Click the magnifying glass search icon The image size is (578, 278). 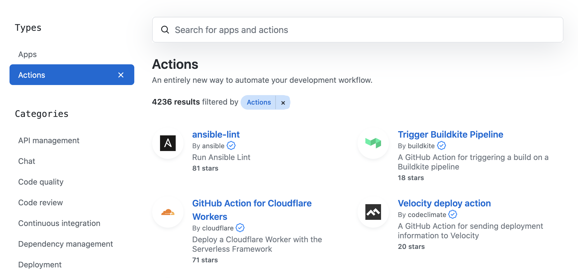click(x=165, y=30)
